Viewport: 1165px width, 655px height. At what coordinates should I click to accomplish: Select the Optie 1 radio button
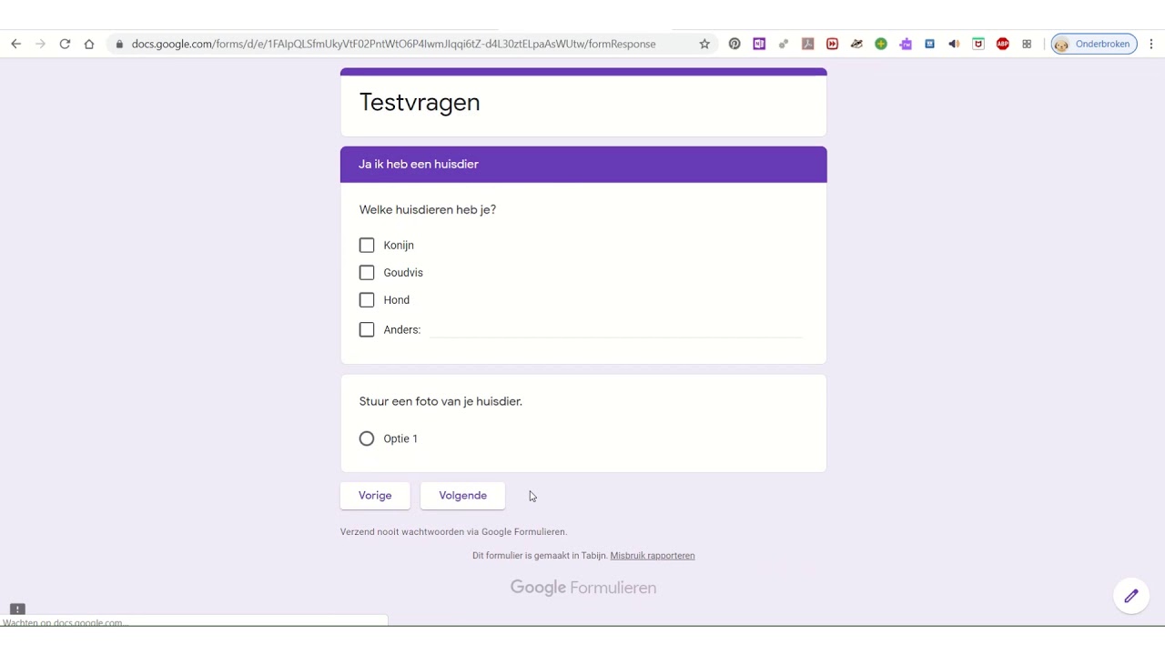[367, 438]
